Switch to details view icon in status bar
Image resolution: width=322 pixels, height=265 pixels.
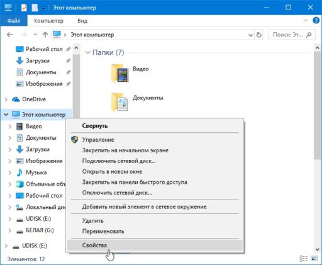tap(304, 259)
